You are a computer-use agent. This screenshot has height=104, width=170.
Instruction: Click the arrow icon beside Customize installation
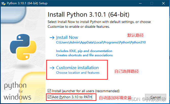(52, 68)
